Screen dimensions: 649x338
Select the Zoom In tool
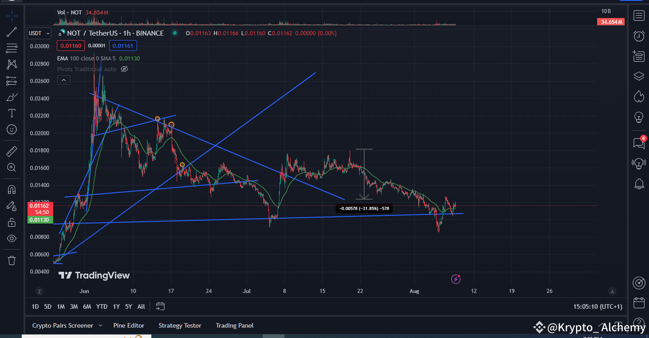[12, 167]
